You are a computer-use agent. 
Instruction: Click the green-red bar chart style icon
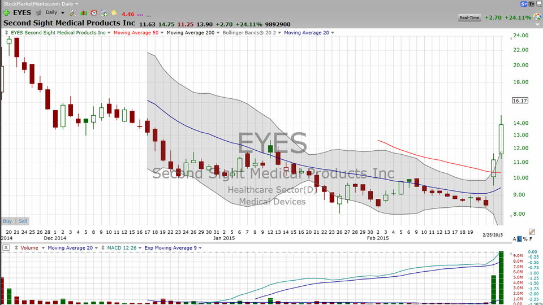[84, 13]
